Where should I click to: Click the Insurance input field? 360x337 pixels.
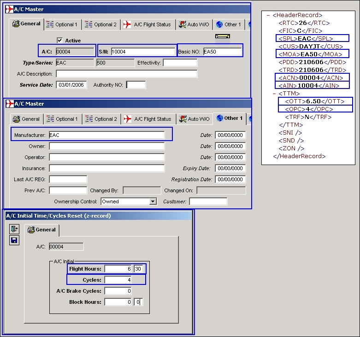(107, 168)
